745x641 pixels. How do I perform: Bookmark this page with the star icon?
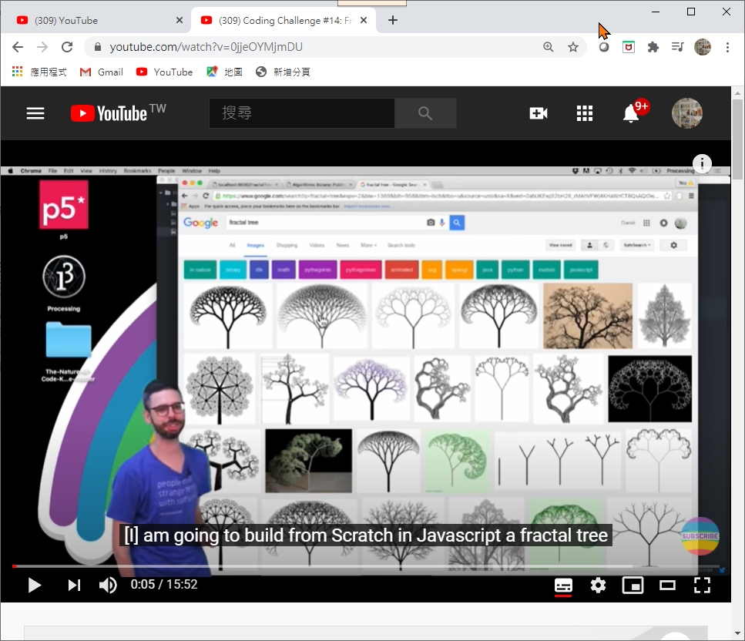coord(573,47)
